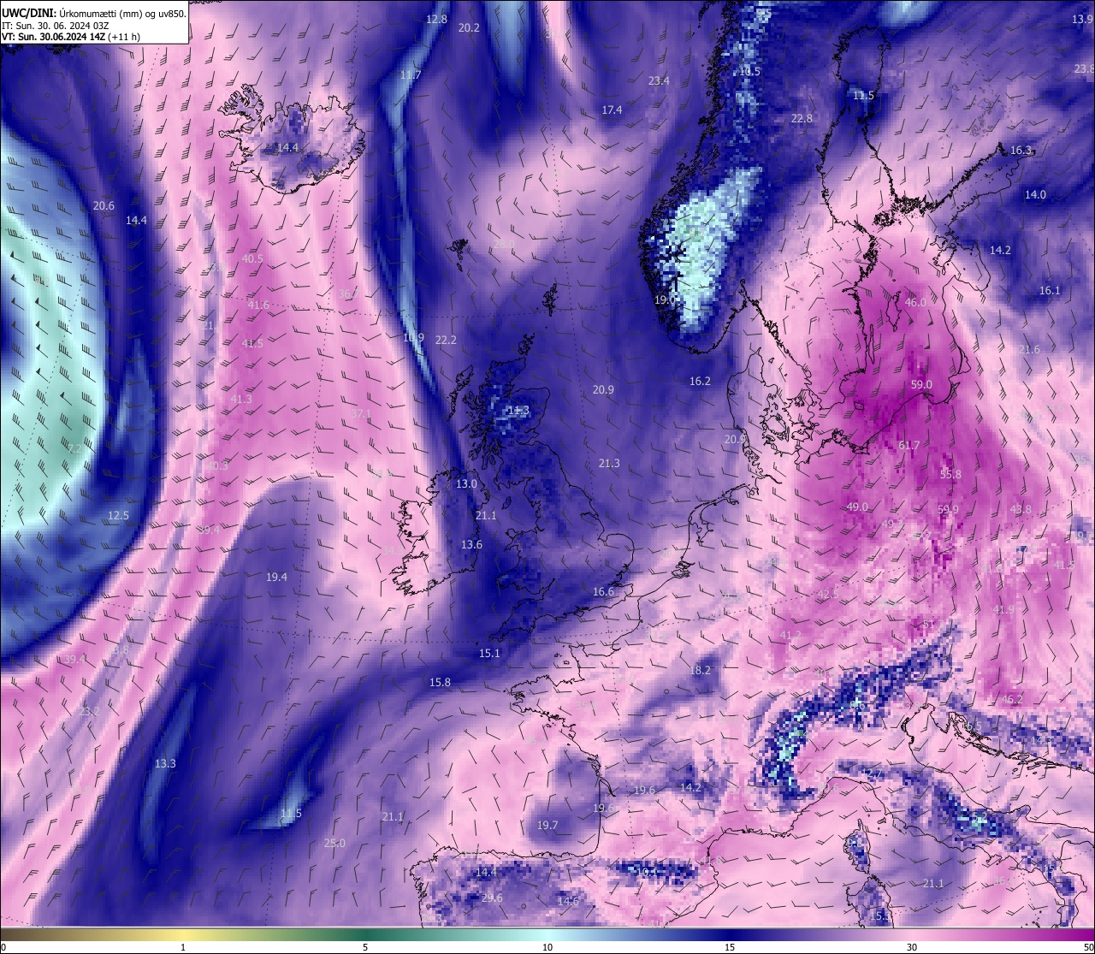
Task: Click the 13.0 value near Ireland
Action: pyautogui.click(x=466, y=483)
